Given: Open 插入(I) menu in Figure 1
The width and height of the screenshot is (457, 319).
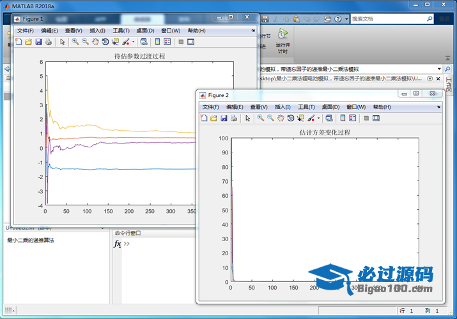Looking at the screenshot, I should pyautogui.click(x=98, y=31).
